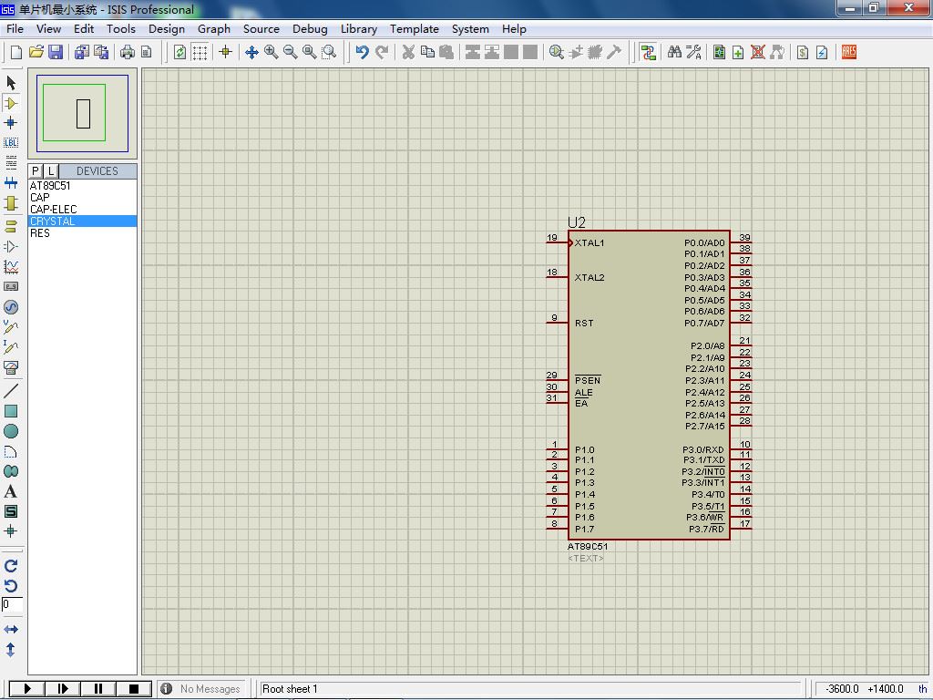Image resolution: width=933 pixels, height=700 pixels.
Task: Select AT89C51 in the devices list
Action: pyautogui.click(x=50, y=186)
